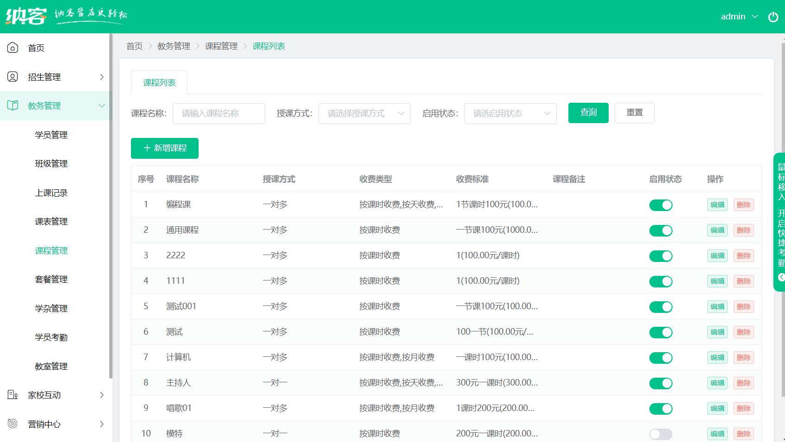Click the 查询 search button
785x442 pixels.
588,112
